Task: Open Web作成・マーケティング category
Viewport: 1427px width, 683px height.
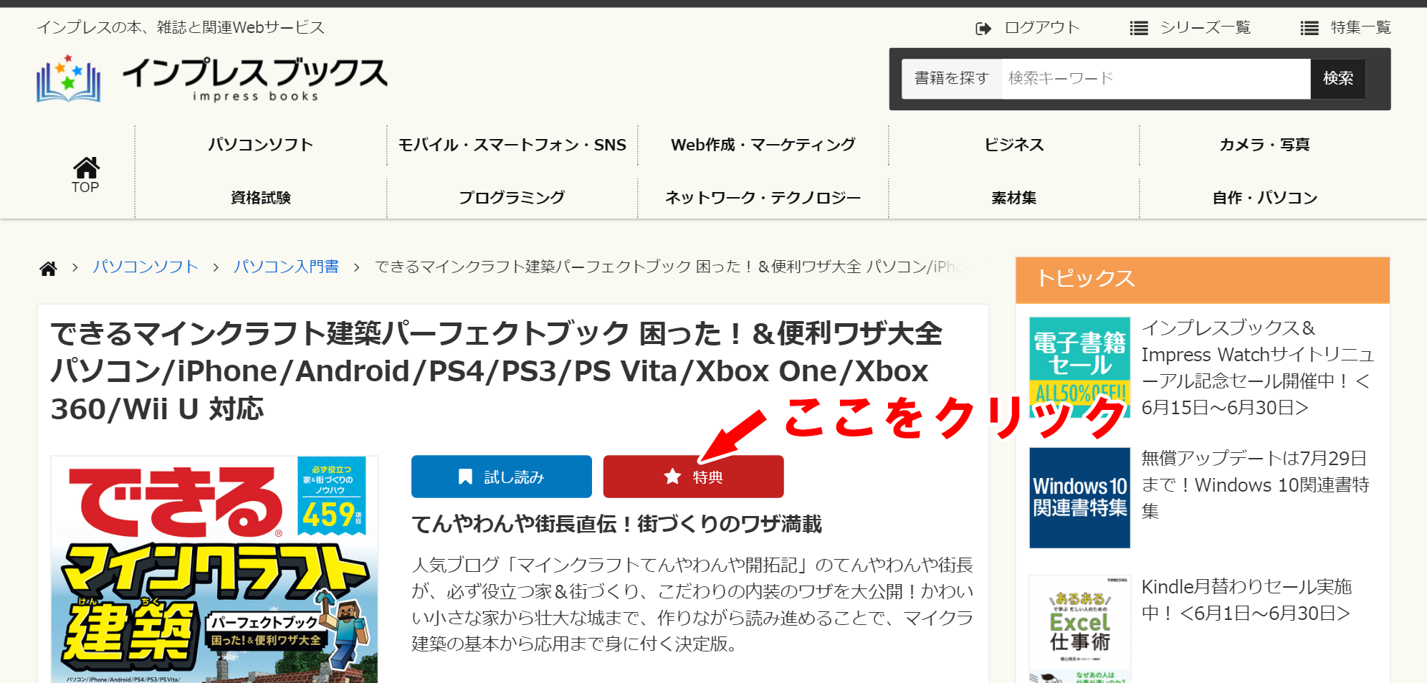Action: tap(763, 145)
